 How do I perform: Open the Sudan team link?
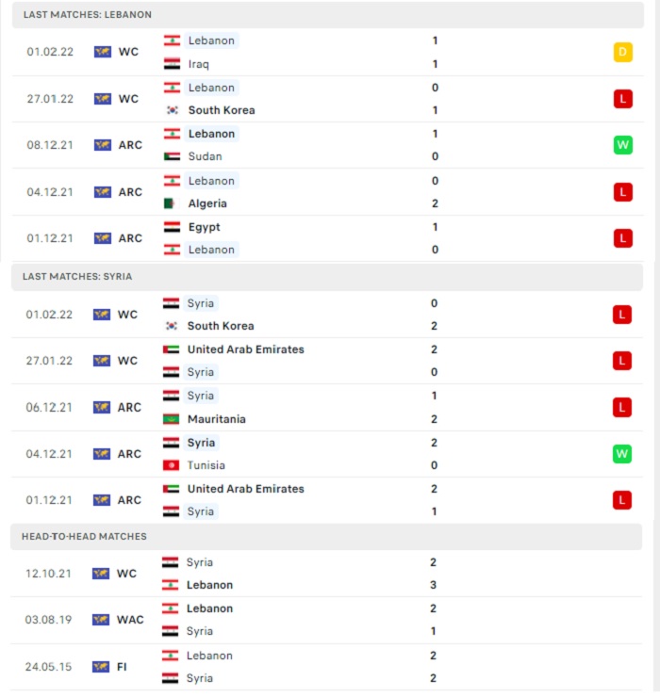pos(205,156)
